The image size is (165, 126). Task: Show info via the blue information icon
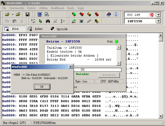pos(116,14)
